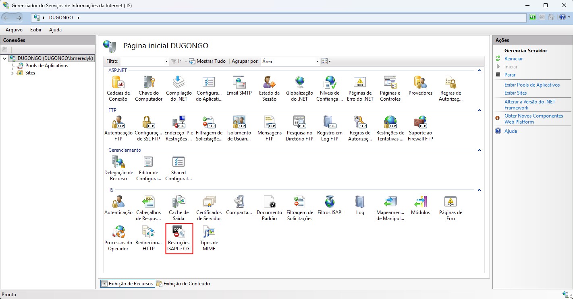Open Exibir Sites link
Viewport: 573px width, 299px height.
(x=515, y=93)
